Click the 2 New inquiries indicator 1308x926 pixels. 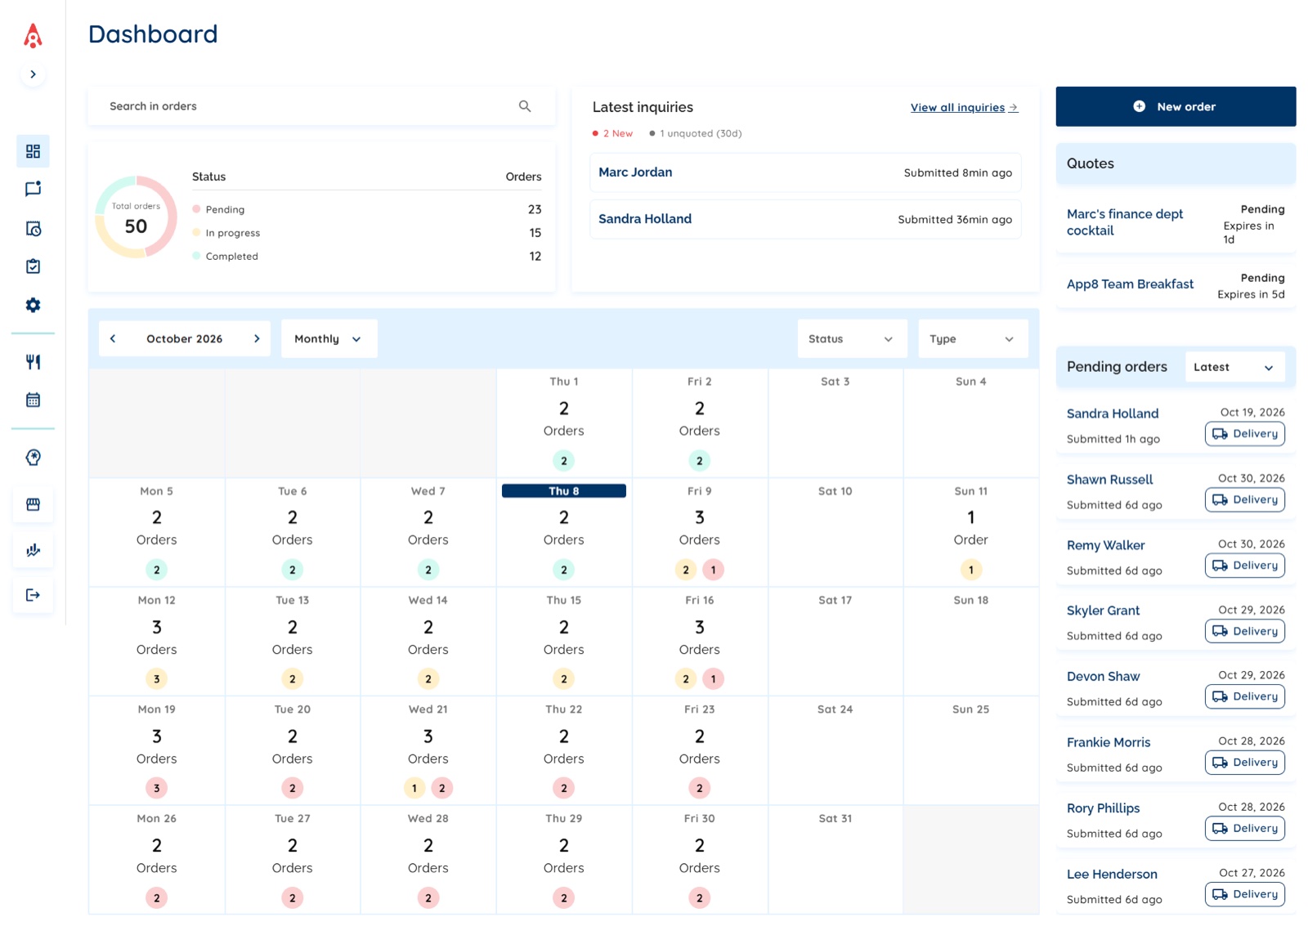click(x=612, y=133)
